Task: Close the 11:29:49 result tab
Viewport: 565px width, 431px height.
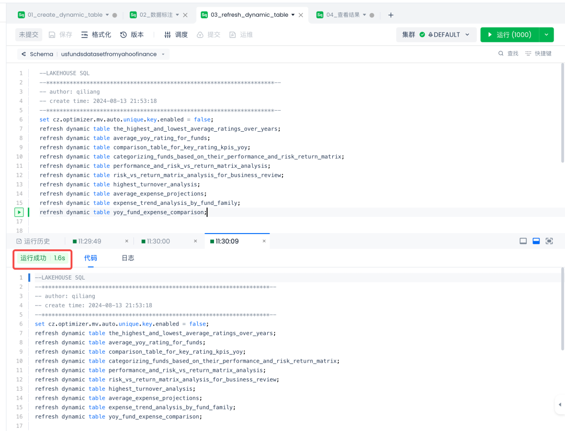Action: coord(127,241)
